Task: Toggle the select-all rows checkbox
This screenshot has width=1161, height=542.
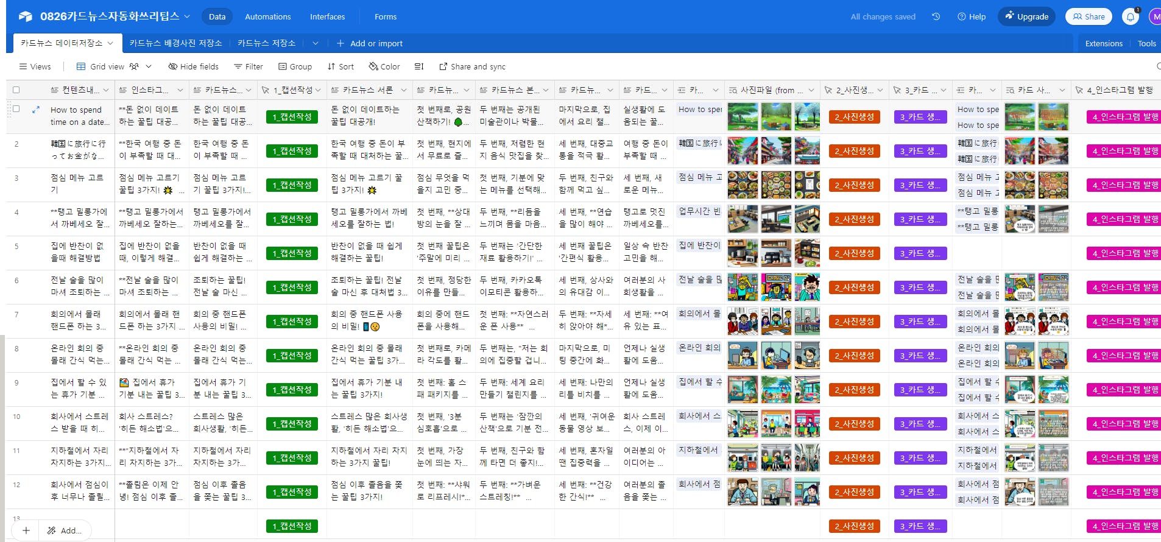Action: coord(16,90)
